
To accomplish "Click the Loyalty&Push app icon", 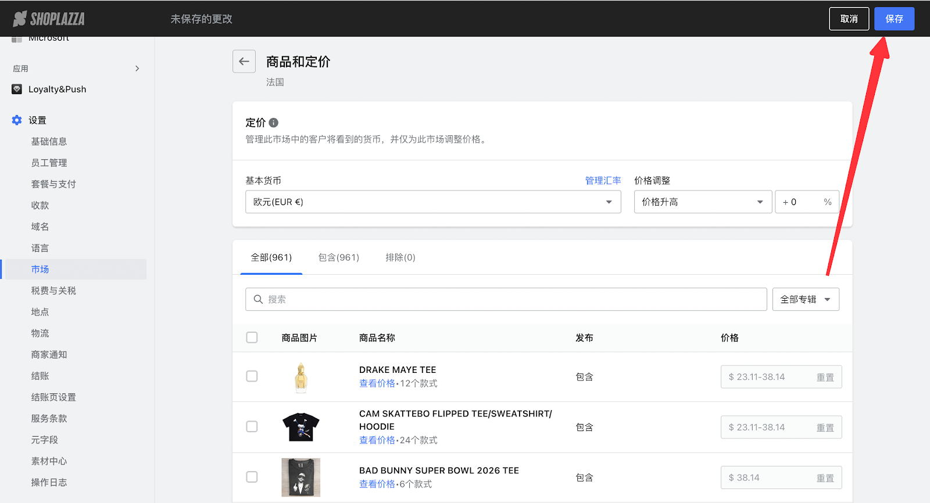I will [x=17, y=89].
